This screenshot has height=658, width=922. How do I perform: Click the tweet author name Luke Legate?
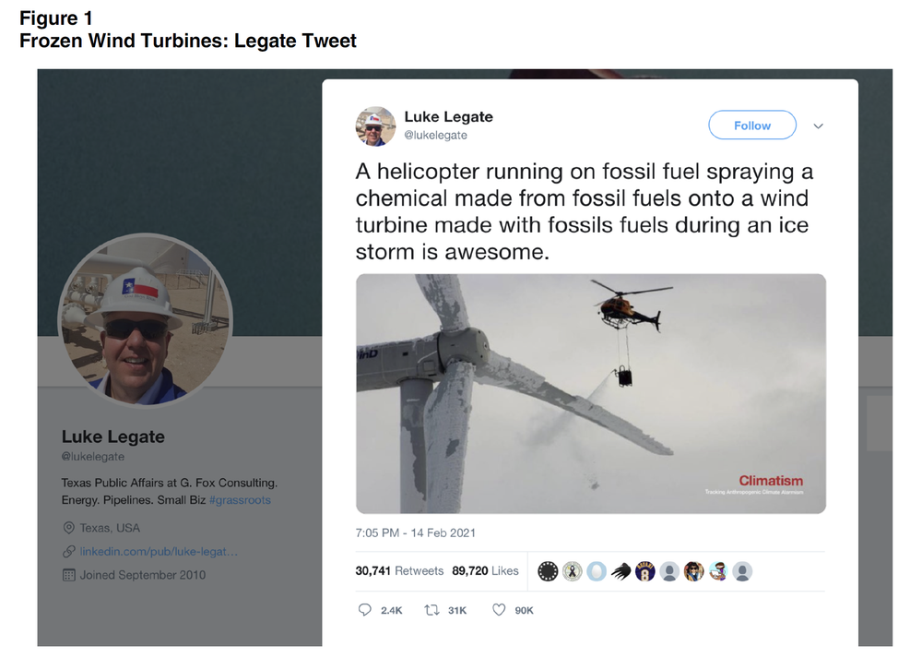pos(448,116)
